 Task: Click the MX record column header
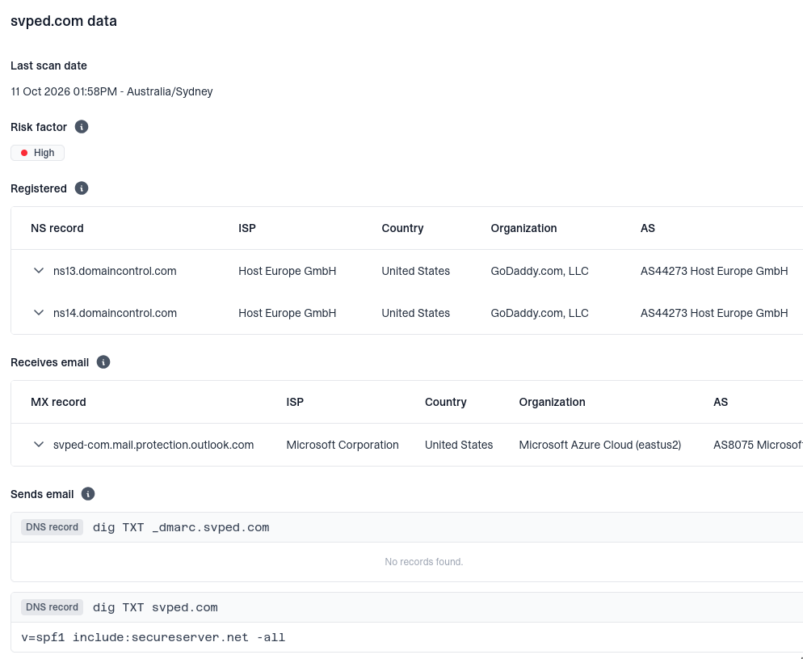coord(58,402)
